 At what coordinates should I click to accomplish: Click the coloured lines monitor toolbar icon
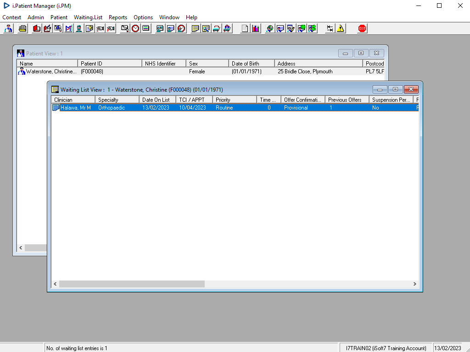coord(146,28)
